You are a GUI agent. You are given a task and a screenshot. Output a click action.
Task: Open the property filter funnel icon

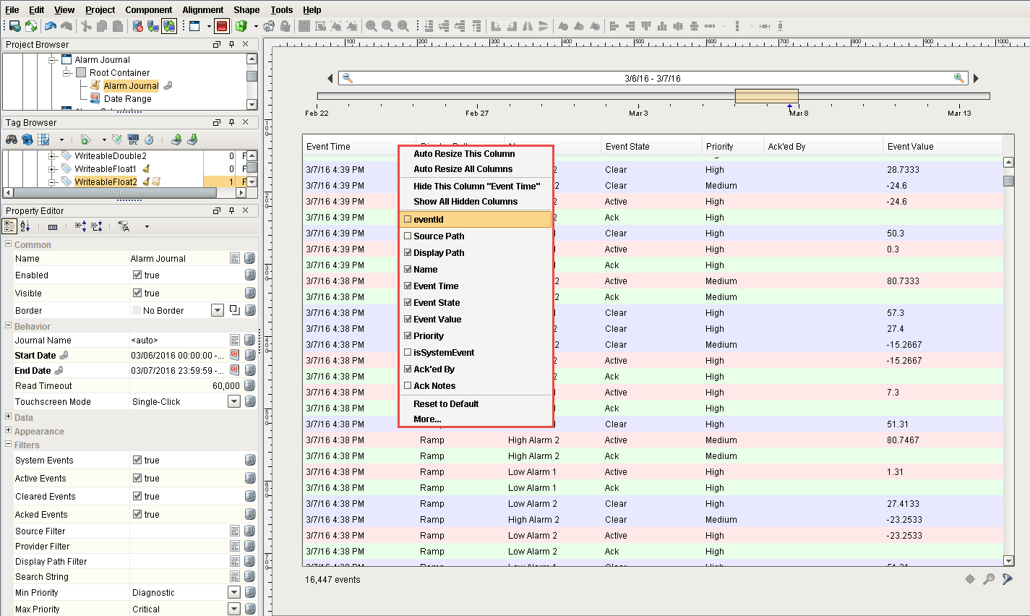point(124,226)
